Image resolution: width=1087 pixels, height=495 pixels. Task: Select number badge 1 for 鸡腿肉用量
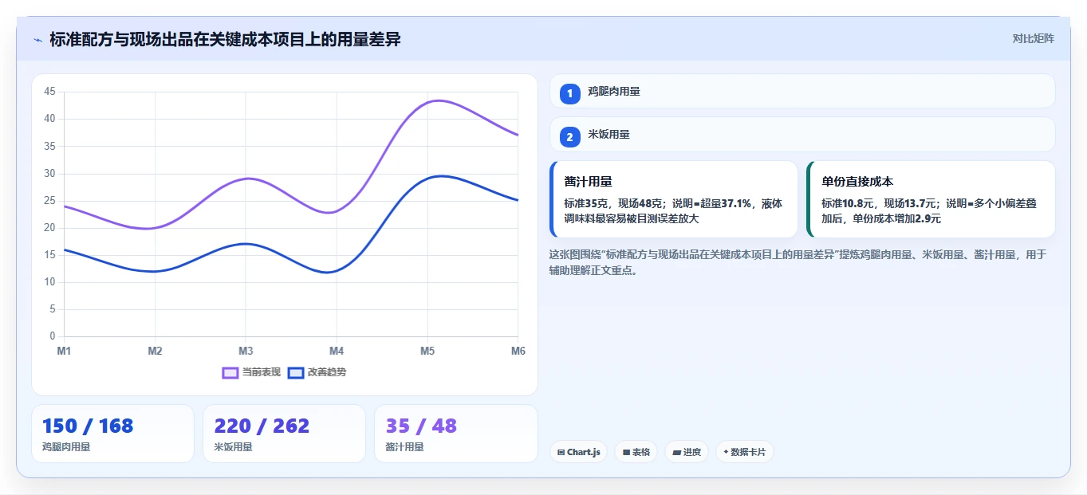[569, 94]
